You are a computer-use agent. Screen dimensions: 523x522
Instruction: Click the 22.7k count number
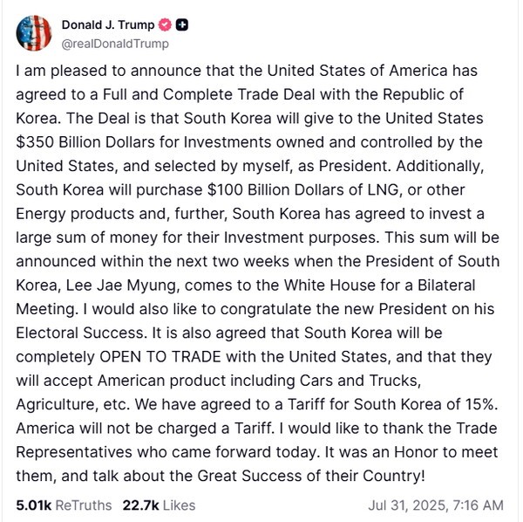point(140,505)
